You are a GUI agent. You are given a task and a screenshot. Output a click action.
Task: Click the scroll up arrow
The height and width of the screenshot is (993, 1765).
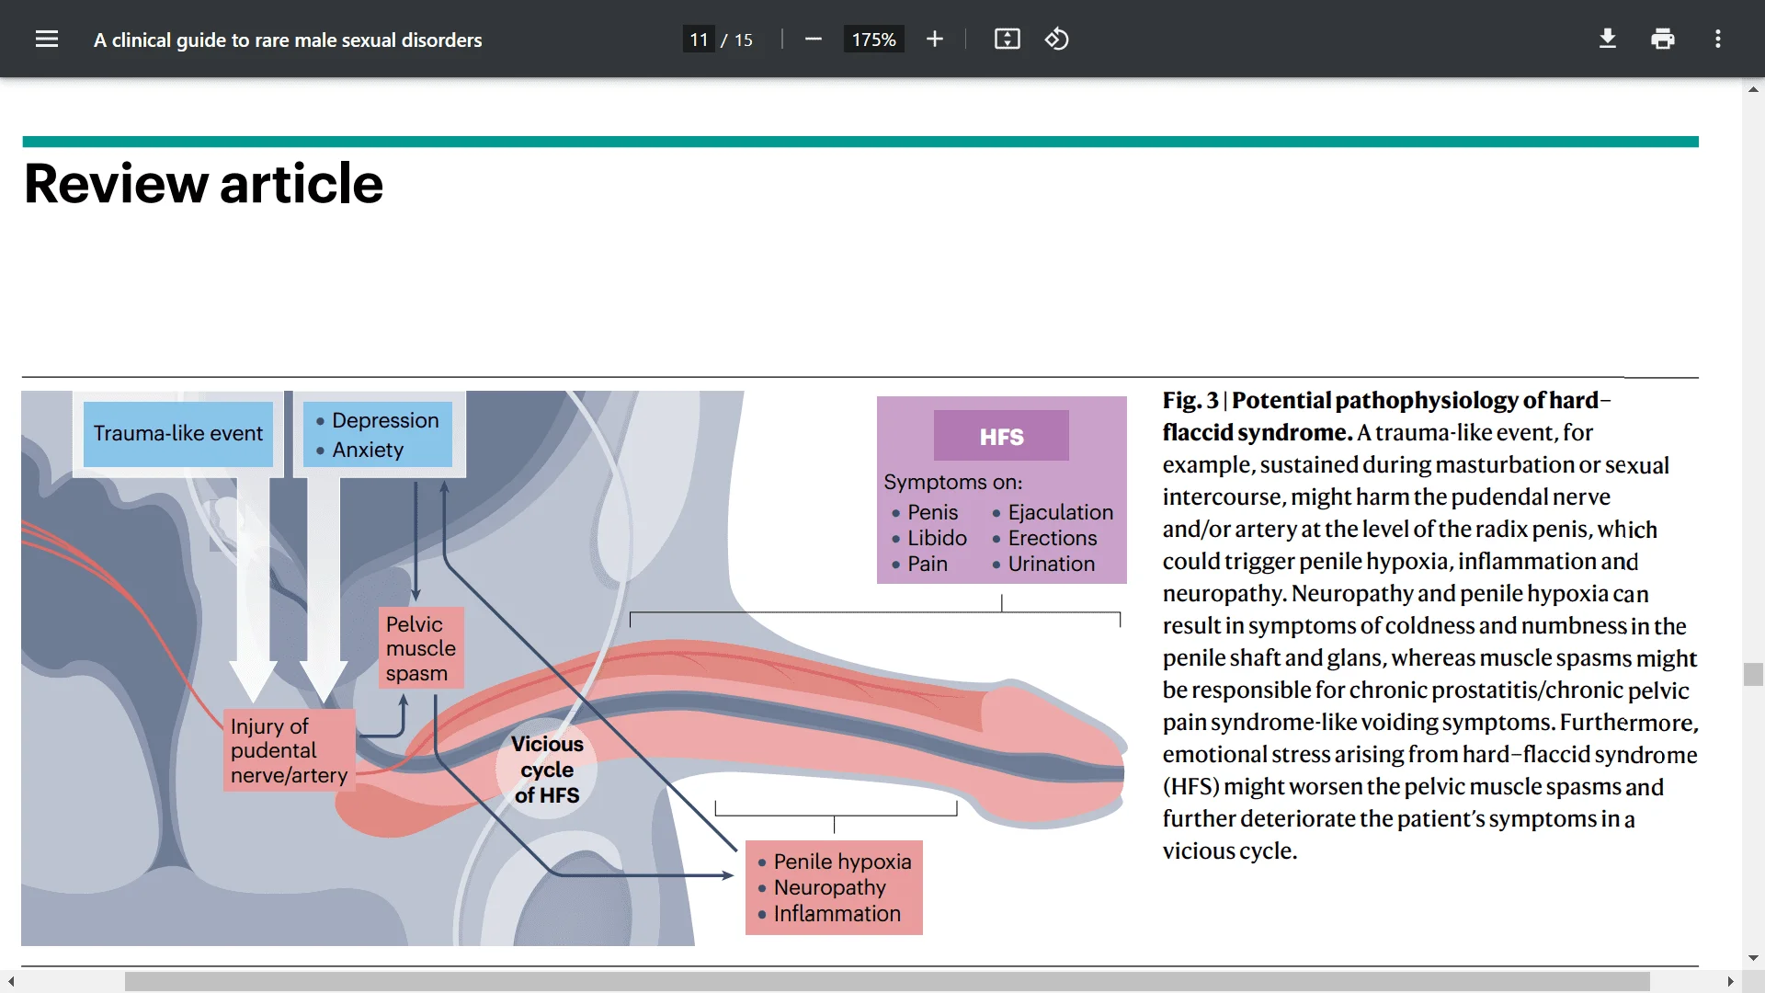(x=1753, y=89)
